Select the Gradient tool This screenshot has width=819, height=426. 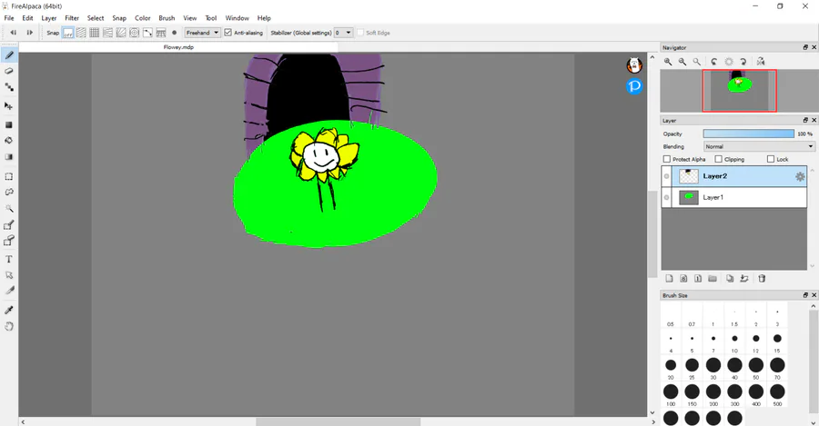pos(9,157)
